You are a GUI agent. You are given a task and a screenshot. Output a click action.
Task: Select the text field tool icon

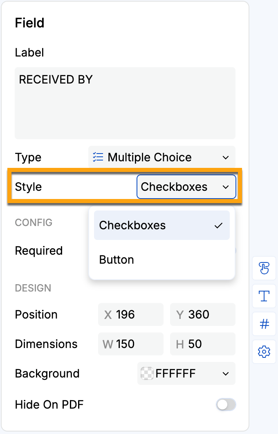point(264,296)
